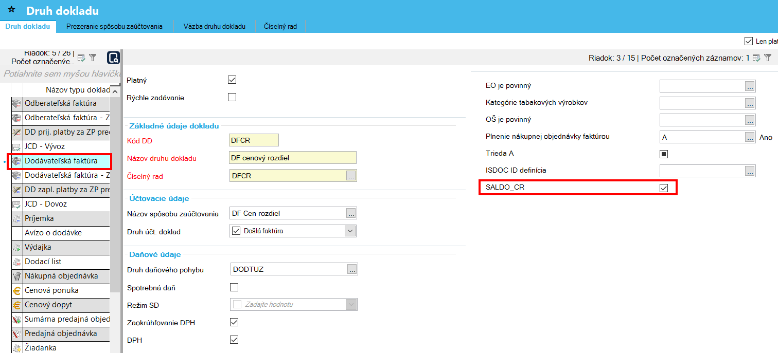This screenshot has height=353, width=778.
Task: Open lookup button for Číselný rad field
Action: tap(351, 176)
